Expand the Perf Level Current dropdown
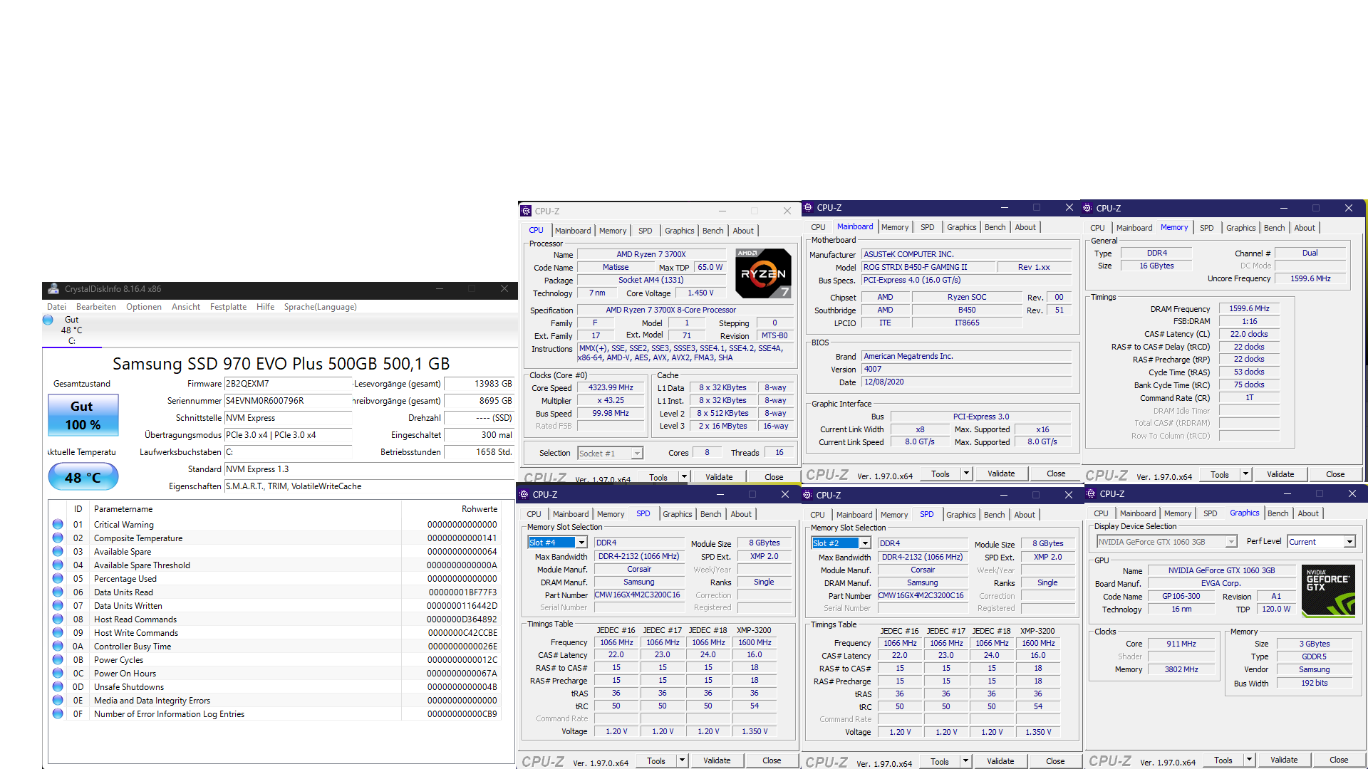This screenshot has height=769, width=1368. point(1349,542)
